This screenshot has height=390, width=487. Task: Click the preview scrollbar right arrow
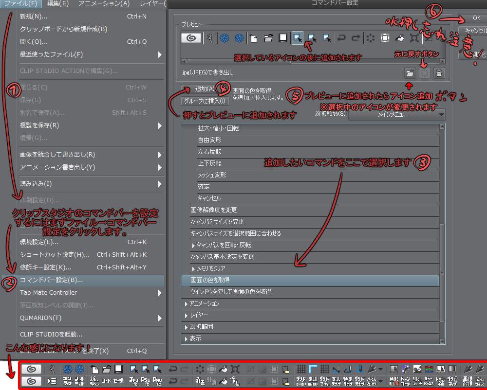pyautogui.click(x=442, y=61)
